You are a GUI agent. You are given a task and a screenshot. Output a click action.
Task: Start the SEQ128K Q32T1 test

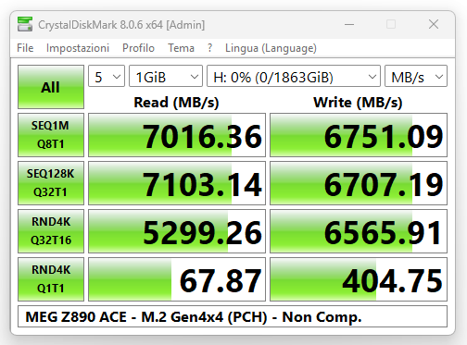pyautogui.click(x=51, y=183)
